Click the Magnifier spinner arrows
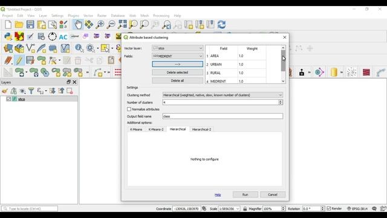 tap(284, 208)
